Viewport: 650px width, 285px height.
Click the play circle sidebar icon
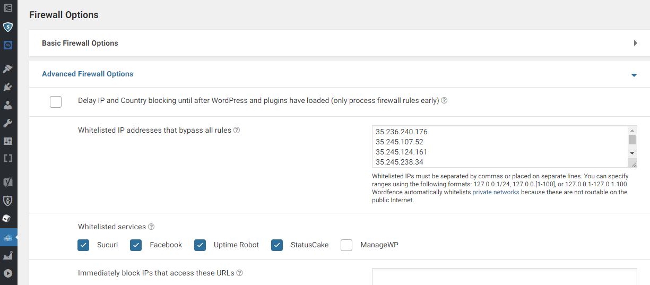pos(8,274)
